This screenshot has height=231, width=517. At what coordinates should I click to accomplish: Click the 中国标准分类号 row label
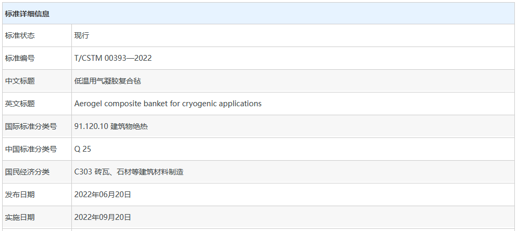coord(31,149)
